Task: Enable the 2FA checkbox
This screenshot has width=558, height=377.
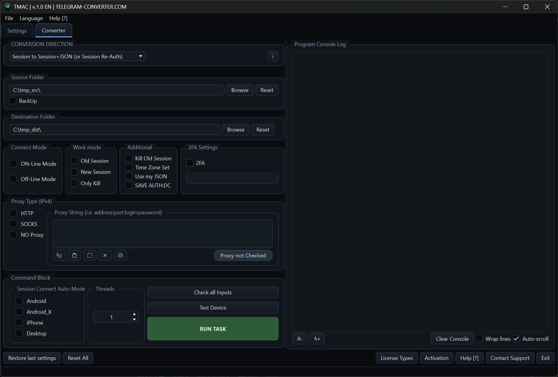Action: [190, 163]
